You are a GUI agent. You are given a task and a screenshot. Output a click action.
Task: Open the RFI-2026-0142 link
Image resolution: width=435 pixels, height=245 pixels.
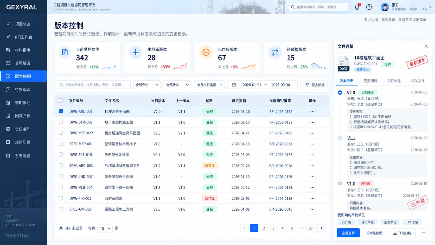(x=281, y=111)
